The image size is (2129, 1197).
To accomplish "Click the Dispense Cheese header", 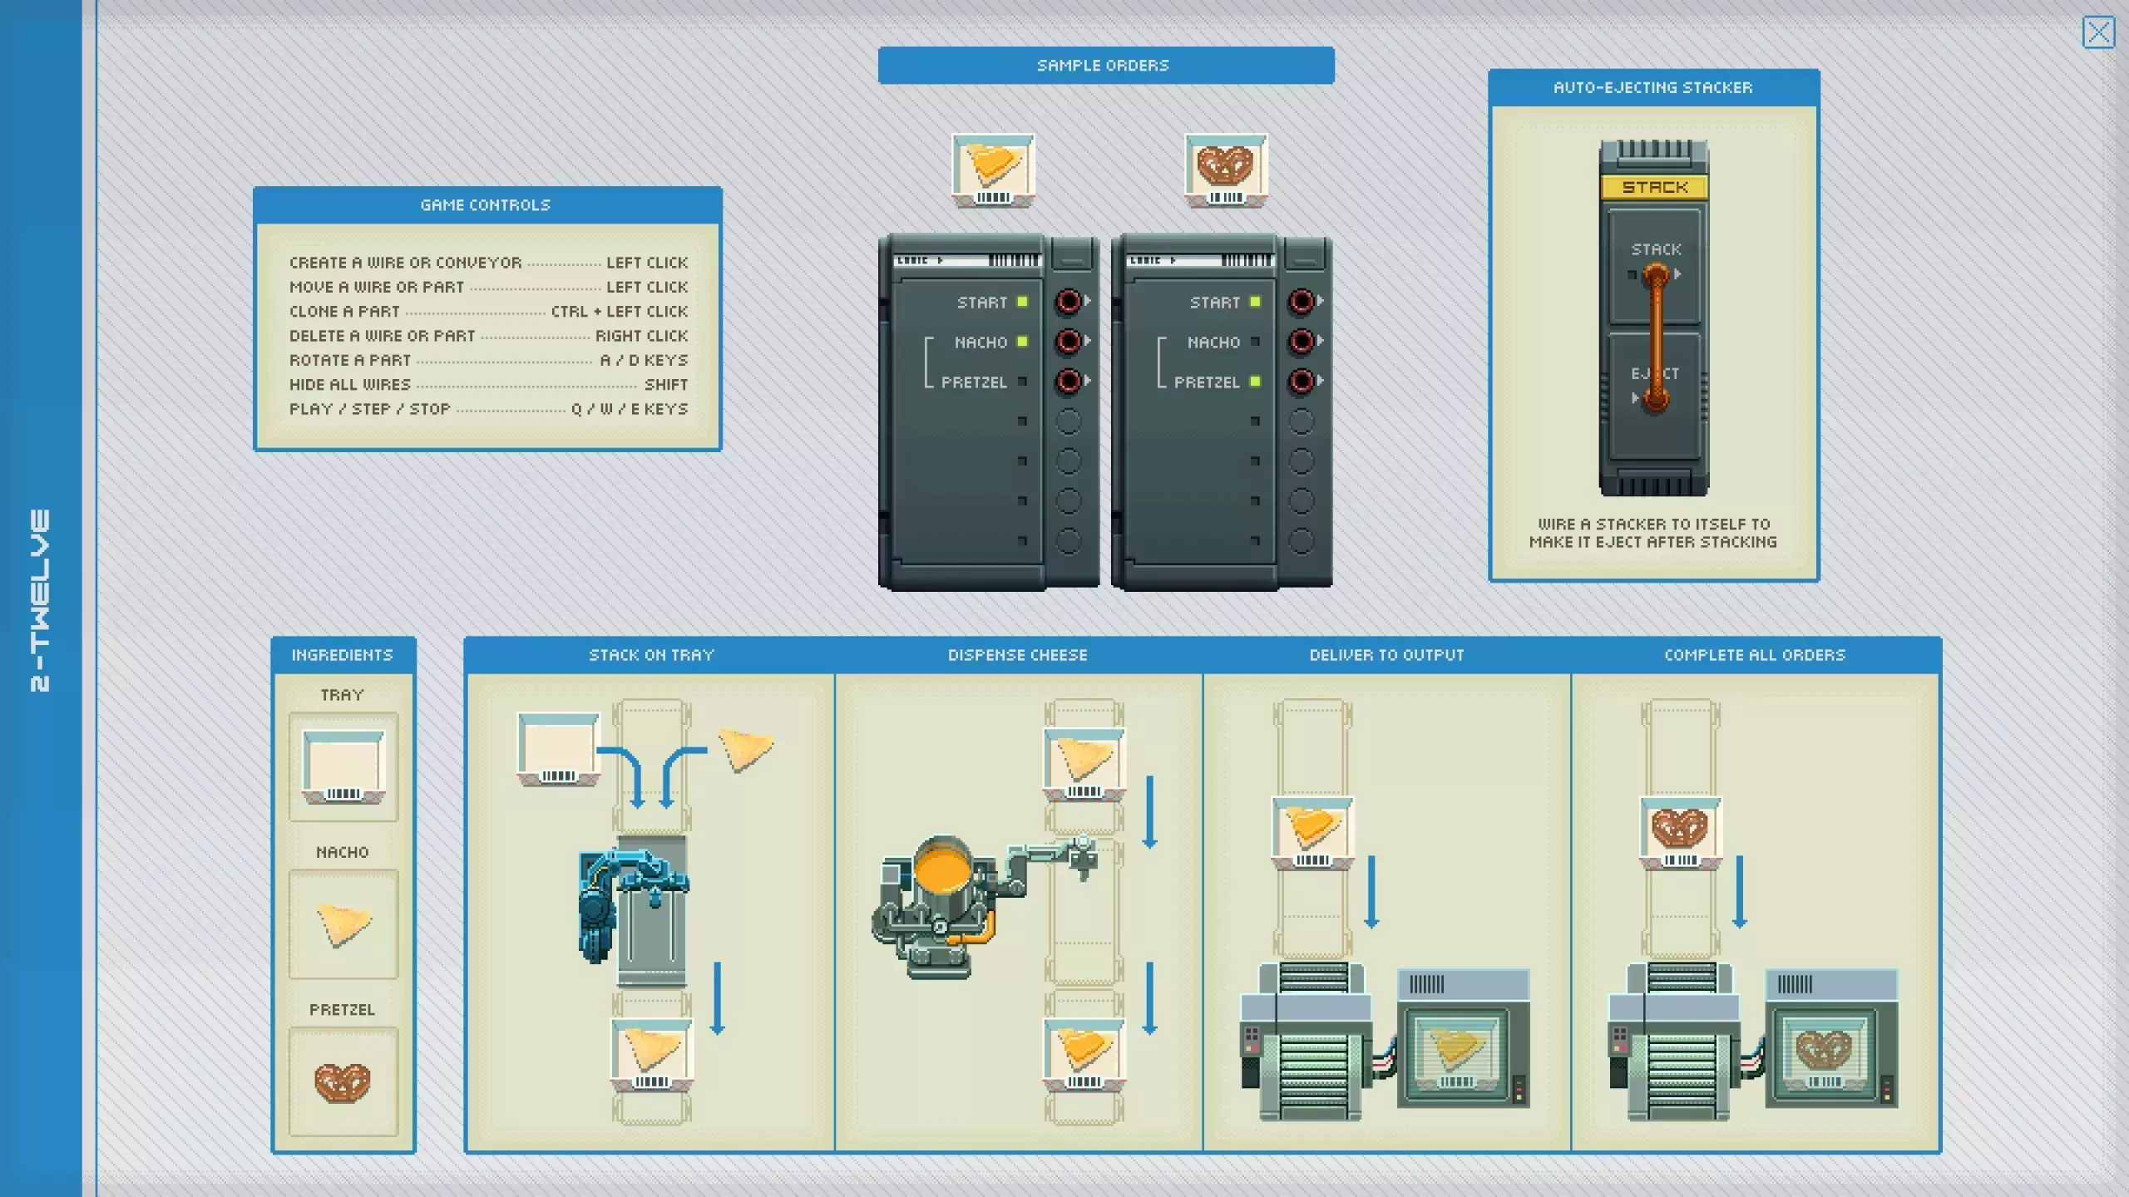I will click(1018, 655).
